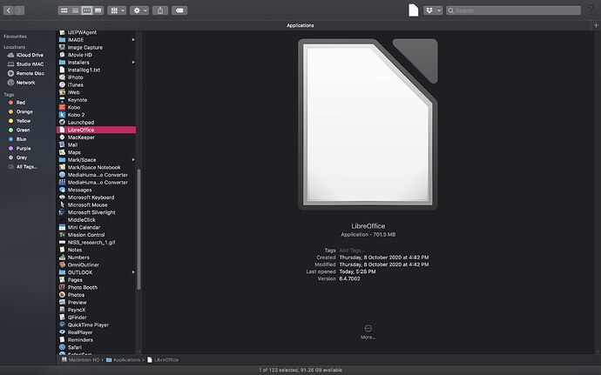This screenshot has width=601, height=375.
Task: Select the highlighted LibreOffice row
Action: point(96,130)
